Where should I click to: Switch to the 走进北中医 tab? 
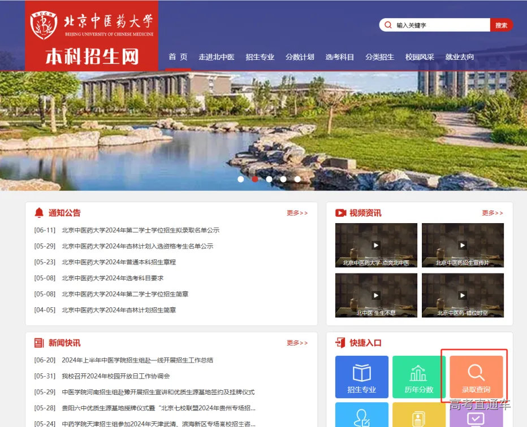click(x=217, y=57)
